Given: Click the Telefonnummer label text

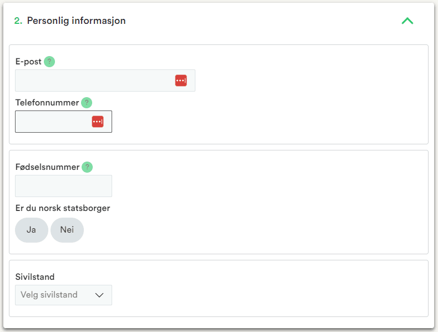Looking at the screenshot, I should 47,103.
